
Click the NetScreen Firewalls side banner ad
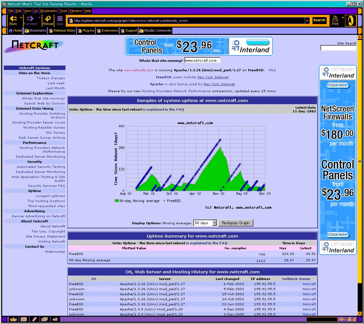338,160
